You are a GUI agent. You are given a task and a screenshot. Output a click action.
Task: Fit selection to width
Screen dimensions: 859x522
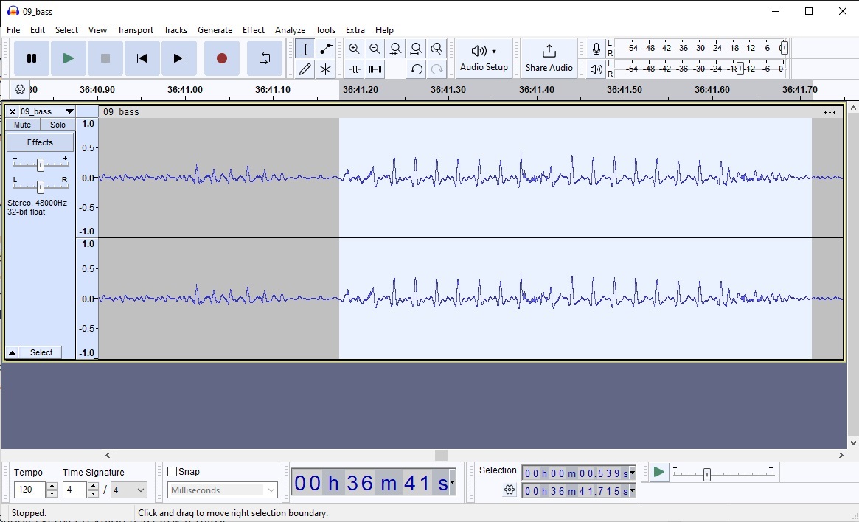(395, 49)
